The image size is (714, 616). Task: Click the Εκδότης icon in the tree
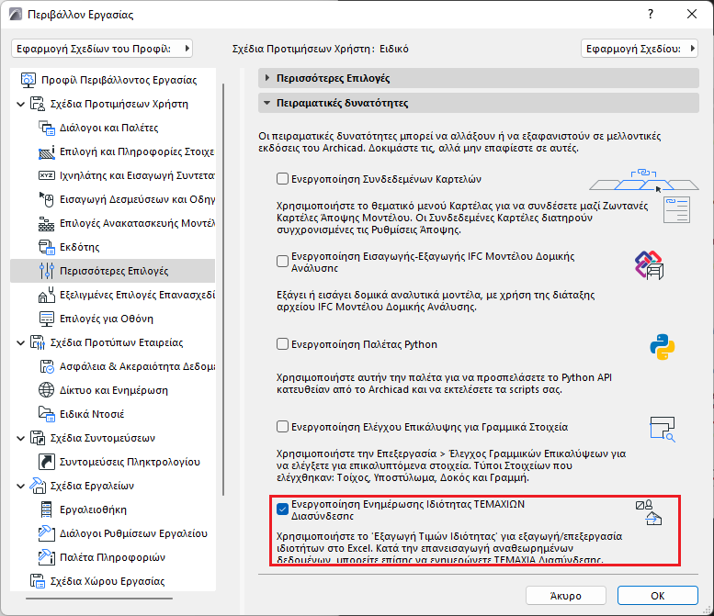(x=47, y=247)
